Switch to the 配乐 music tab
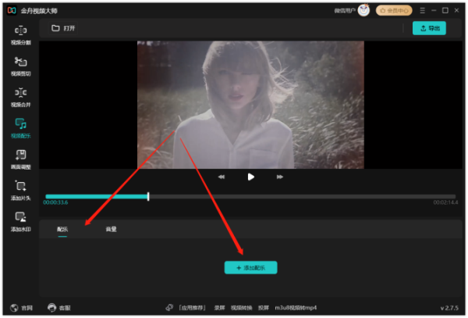Image resolution: width=468 pixels, height=318 pixels. 62,229
